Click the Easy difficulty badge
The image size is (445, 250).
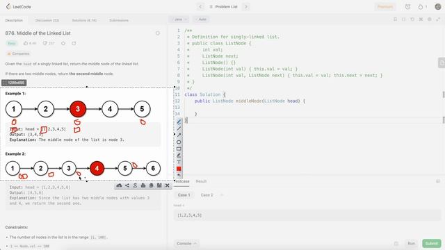[x=12, y=43]
